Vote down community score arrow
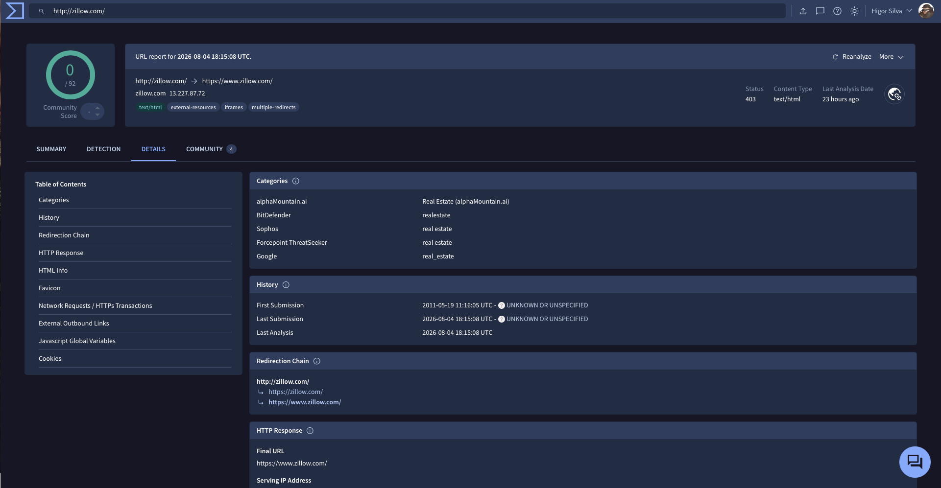 pos(97,115)
